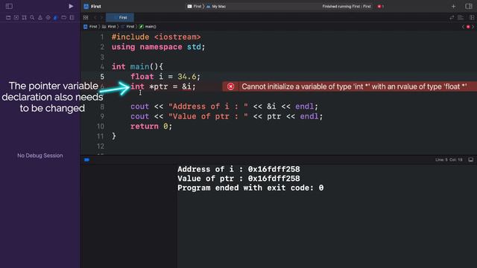
Task: Click line number 8 in gutter
Action: [x=102, y=106]
